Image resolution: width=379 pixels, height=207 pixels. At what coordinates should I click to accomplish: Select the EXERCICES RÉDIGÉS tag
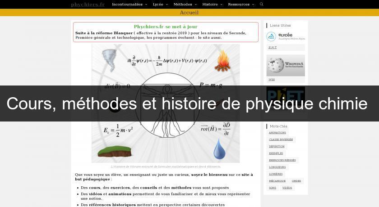[282, 160]
